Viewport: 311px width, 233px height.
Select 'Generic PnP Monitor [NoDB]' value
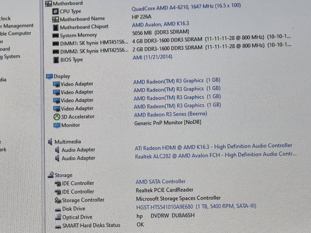pos(168,123)
